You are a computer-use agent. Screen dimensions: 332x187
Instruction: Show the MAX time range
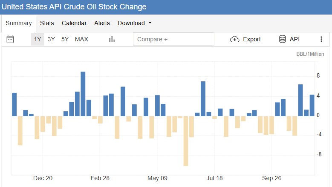point(81,39)
